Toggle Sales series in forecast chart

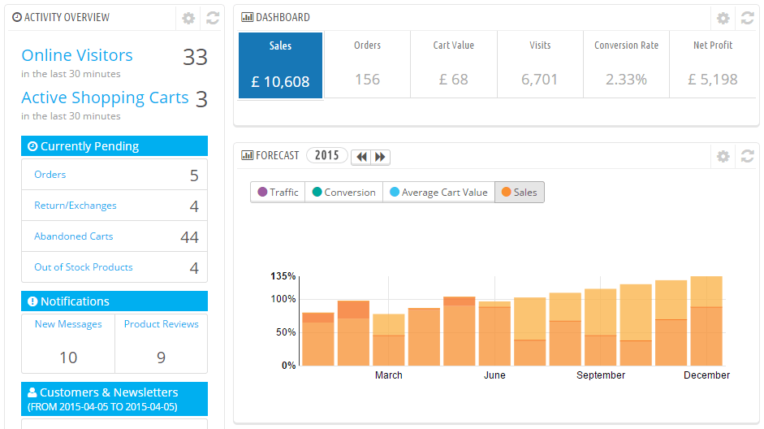click(x=520, y=192)
